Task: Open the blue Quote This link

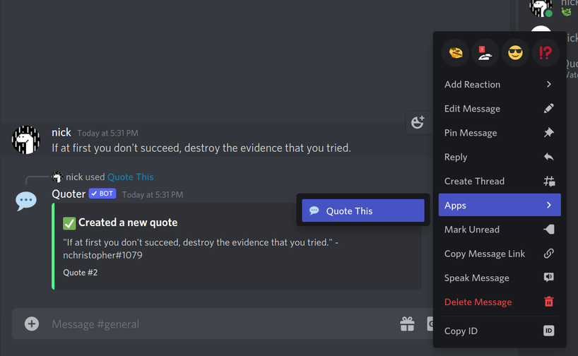Action: (131, 177)
